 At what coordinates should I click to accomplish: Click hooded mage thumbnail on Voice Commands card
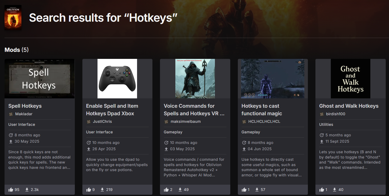pyautogui.click(x=195, y=79)
